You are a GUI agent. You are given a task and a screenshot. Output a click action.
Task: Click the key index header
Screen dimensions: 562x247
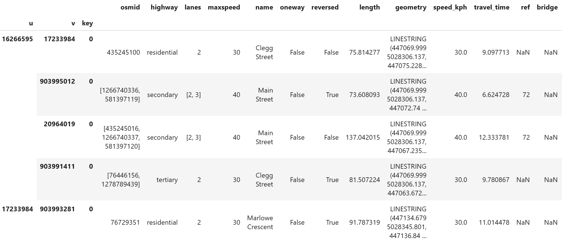point(87,23)
